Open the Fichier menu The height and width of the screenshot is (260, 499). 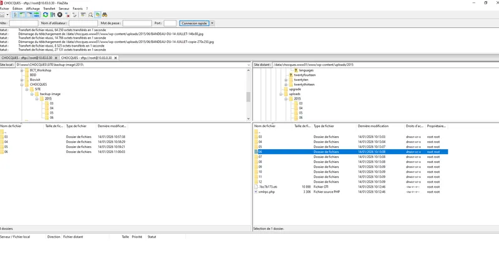(x=4, y=9)
